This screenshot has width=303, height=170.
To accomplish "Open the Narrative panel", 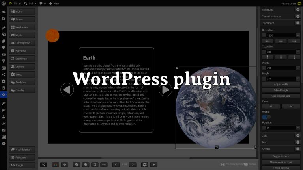I will [22, 51].
